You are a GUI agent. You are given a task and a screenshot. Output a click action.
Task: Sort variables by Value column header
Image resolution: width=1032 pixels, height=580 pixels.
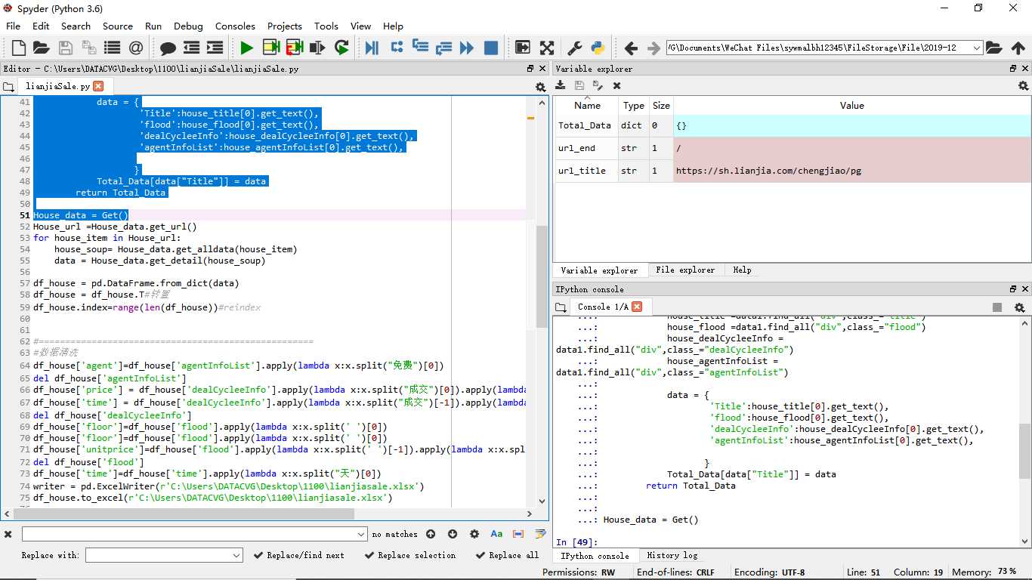click(x=851, y=106)
